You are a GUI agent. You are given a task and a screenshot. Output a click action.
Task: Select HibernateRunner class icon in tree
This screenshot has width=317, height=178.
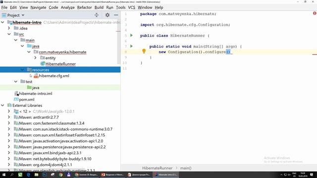pyautogui.click(x=43, y=64)
